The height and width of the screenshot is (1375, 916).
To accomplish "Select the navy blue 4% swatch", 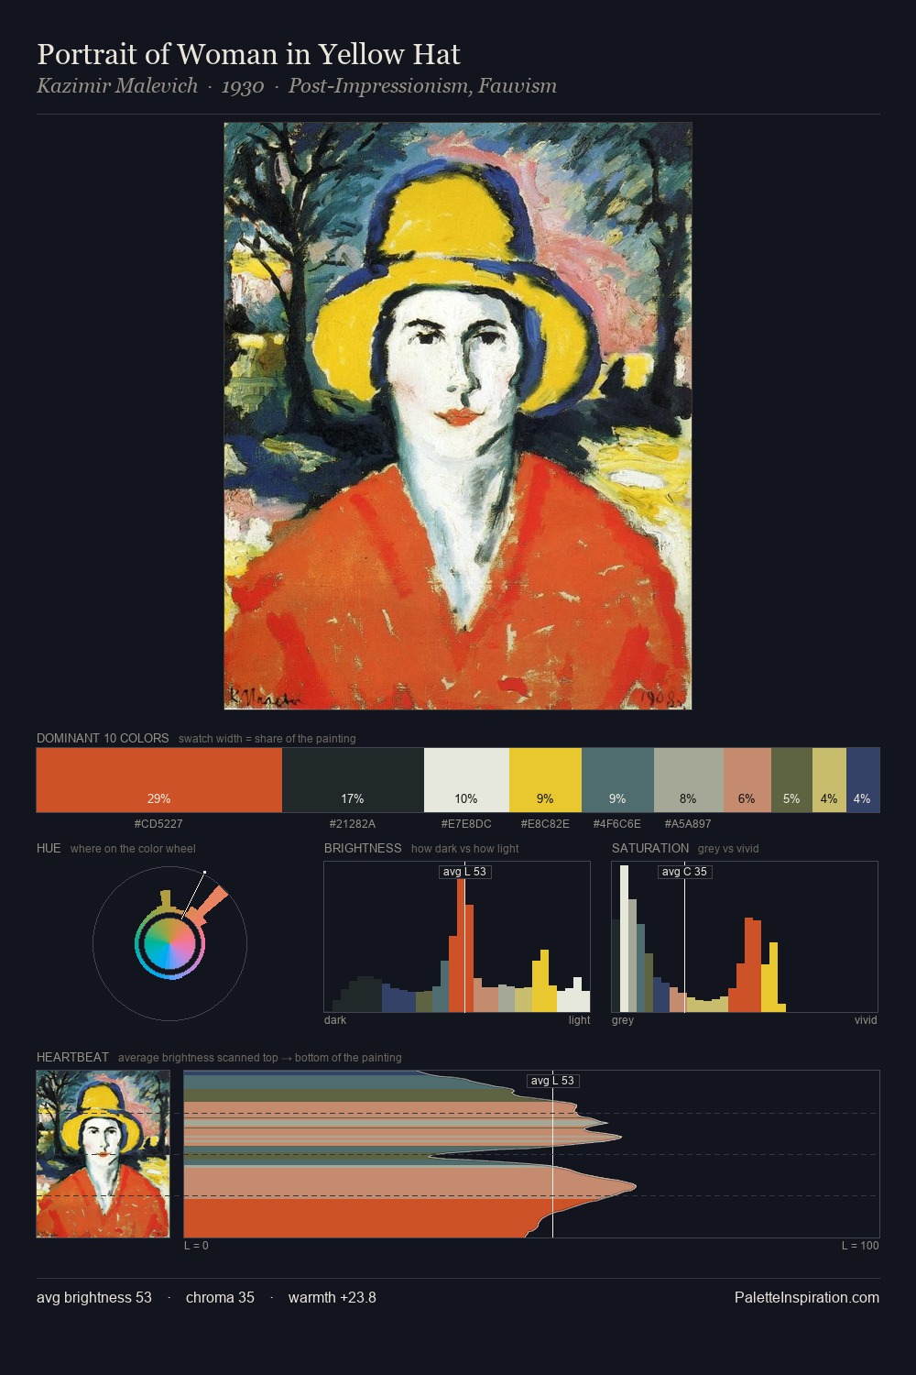I will 863,780.
